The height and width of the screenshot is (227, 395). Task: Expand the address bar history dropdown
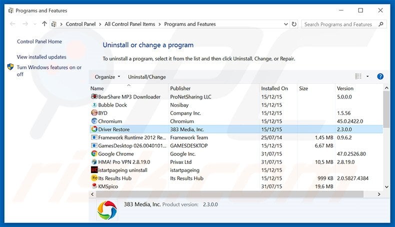[x=286, y=24]
